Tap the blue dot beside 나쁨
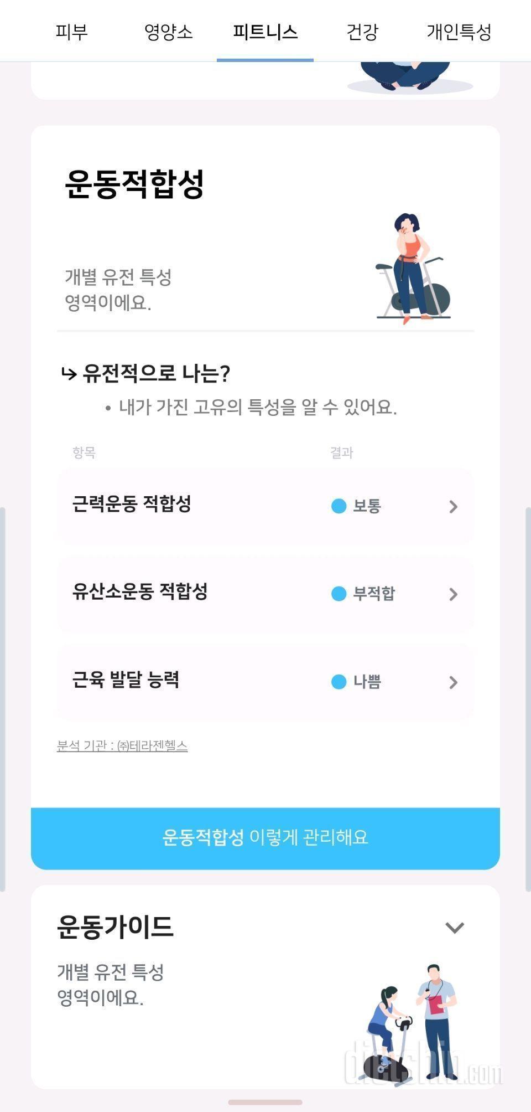The height and width of the screenshot is (1112, 531). click(x=339, y=682)
